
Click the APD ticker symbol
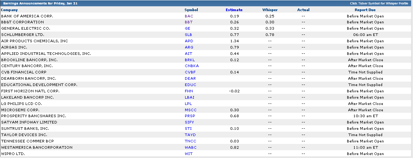189,41
